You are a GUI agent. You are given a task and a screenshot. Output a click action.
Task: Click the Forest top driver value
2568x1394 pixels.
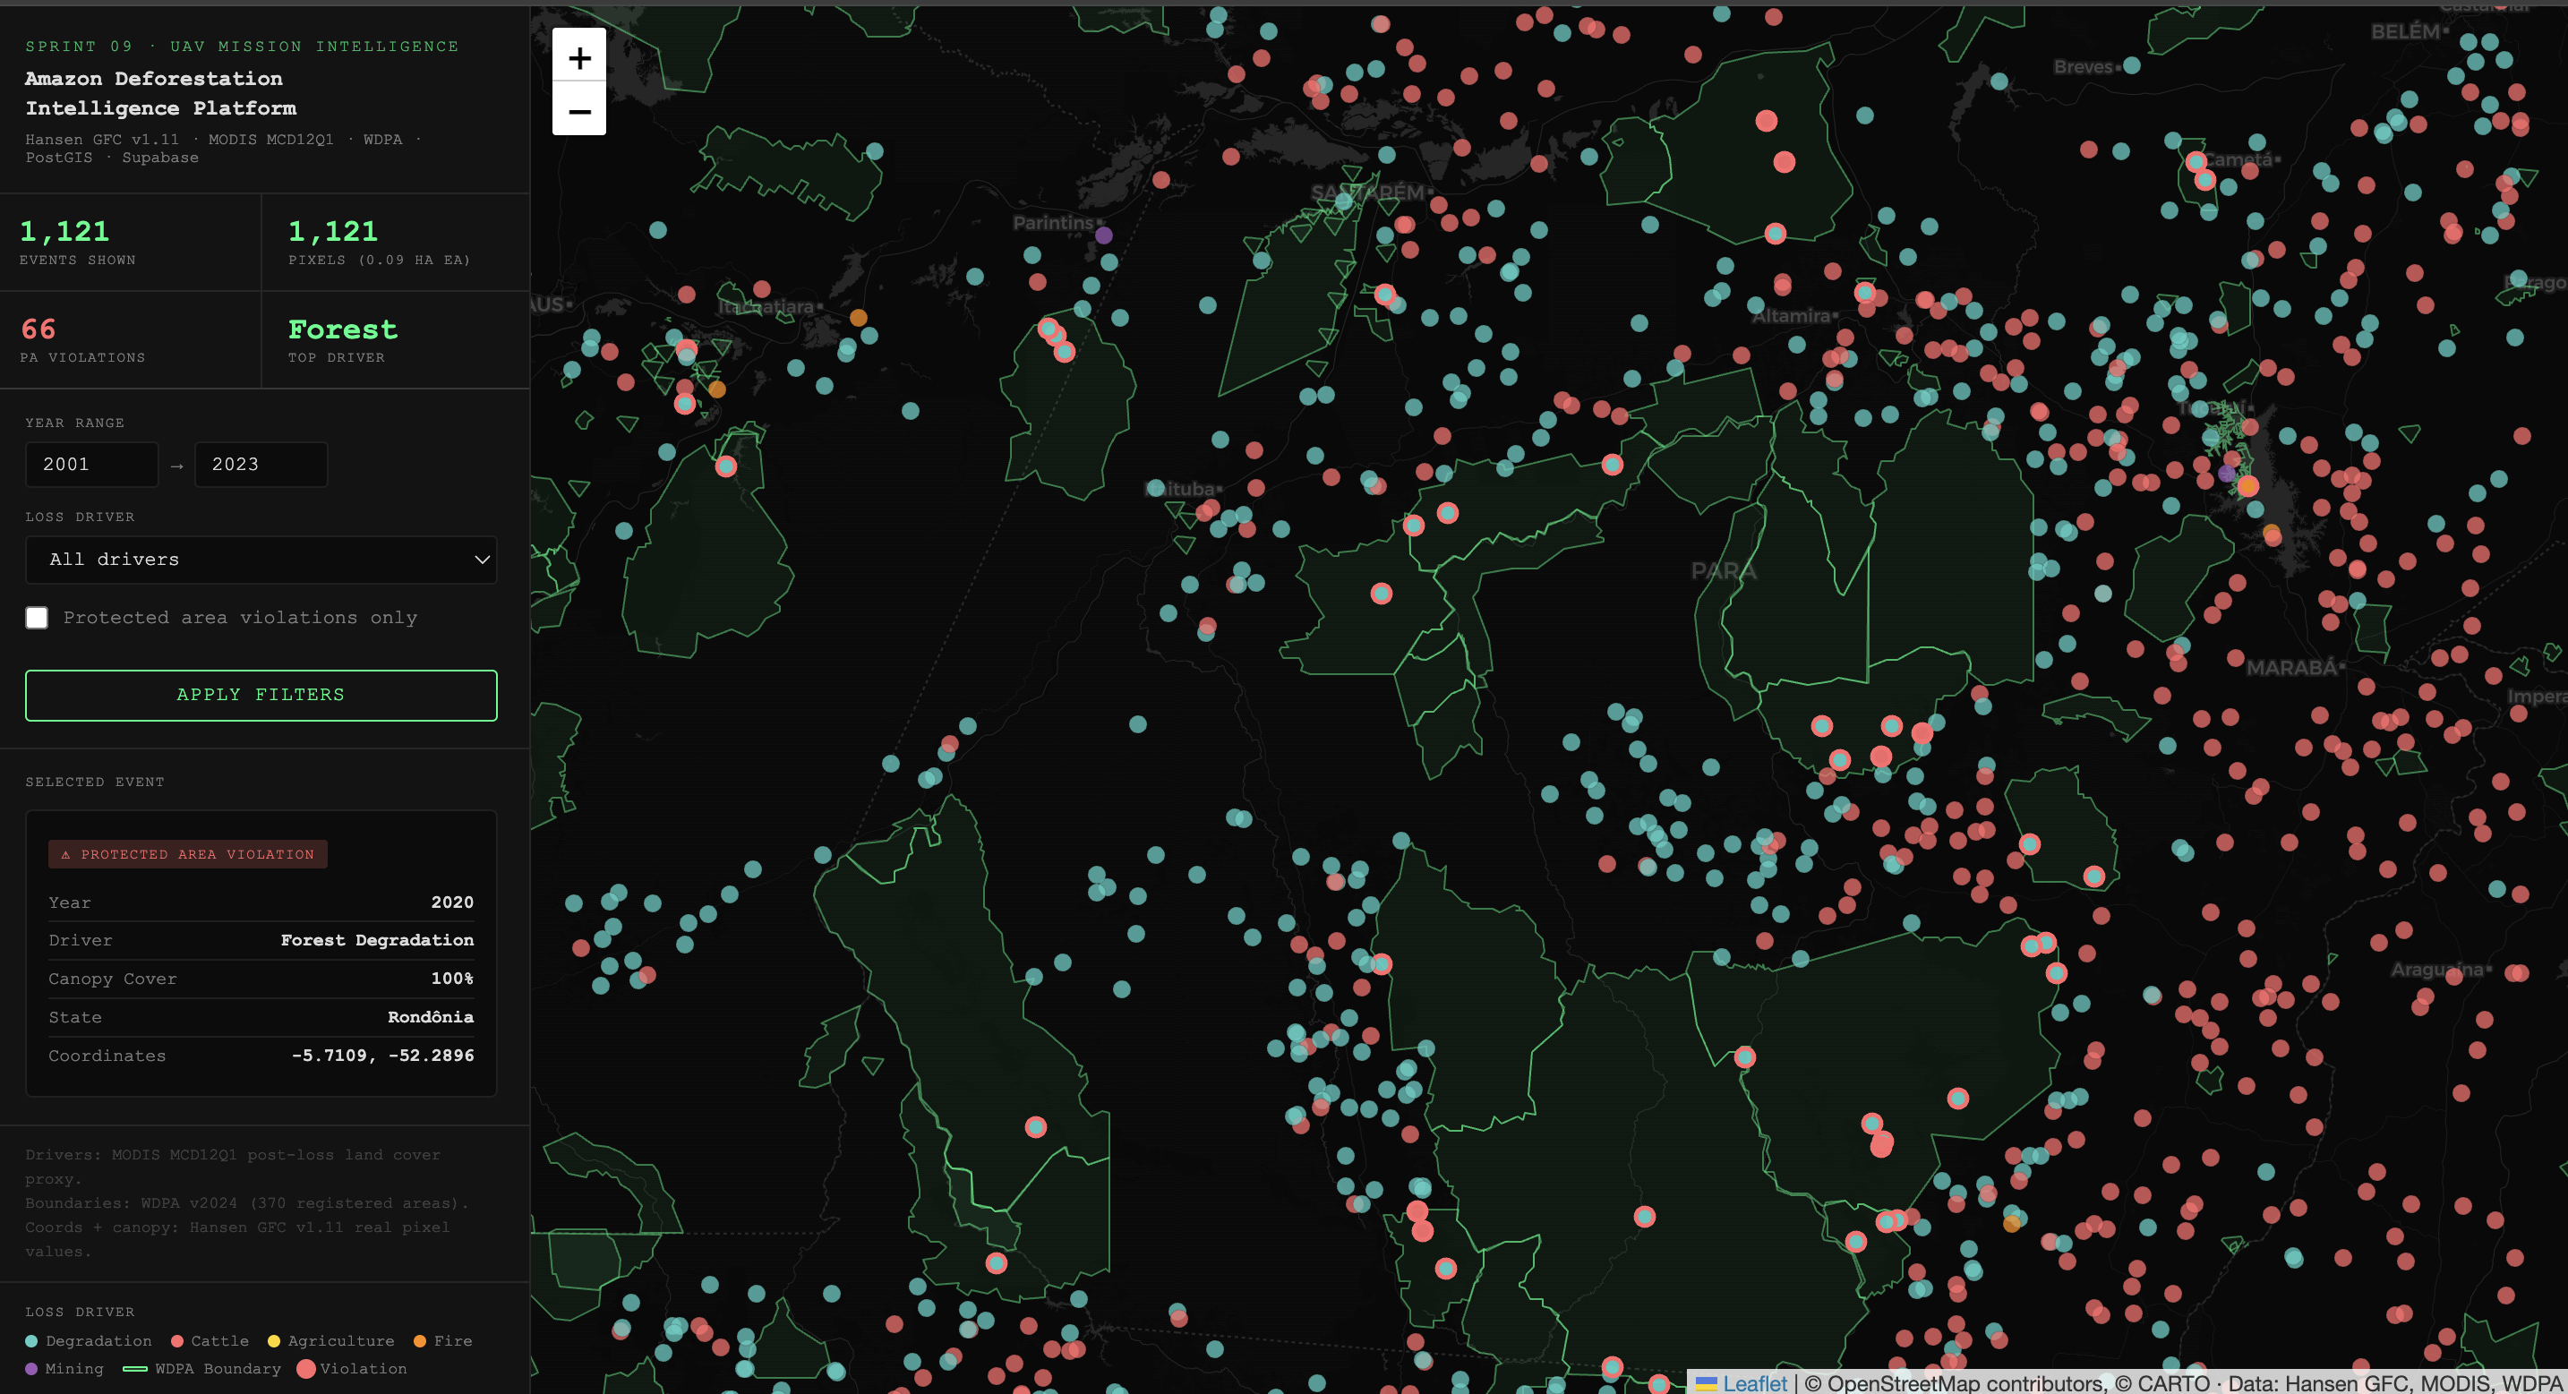(x=343, y=329)
